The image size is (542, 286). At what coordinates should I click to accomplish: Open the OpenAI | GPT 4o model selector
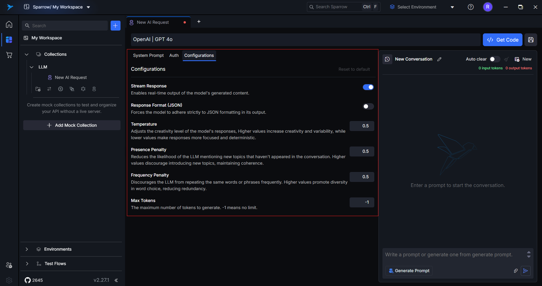tap(306, 40)
